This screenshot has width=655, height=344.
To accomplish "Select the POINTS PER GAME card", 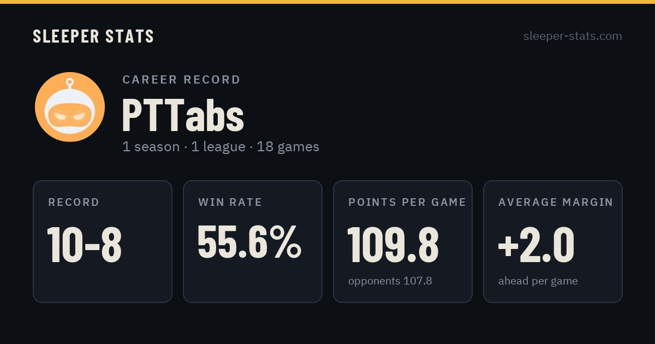I will pos(403,241).
